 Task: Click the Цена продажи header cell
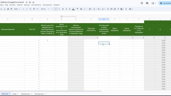127,29
